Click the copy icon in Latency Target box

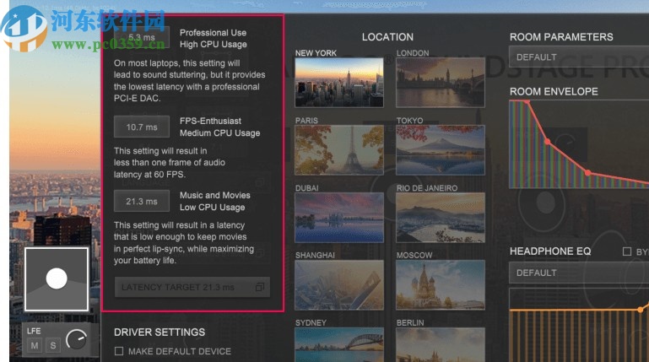point(260,287)
